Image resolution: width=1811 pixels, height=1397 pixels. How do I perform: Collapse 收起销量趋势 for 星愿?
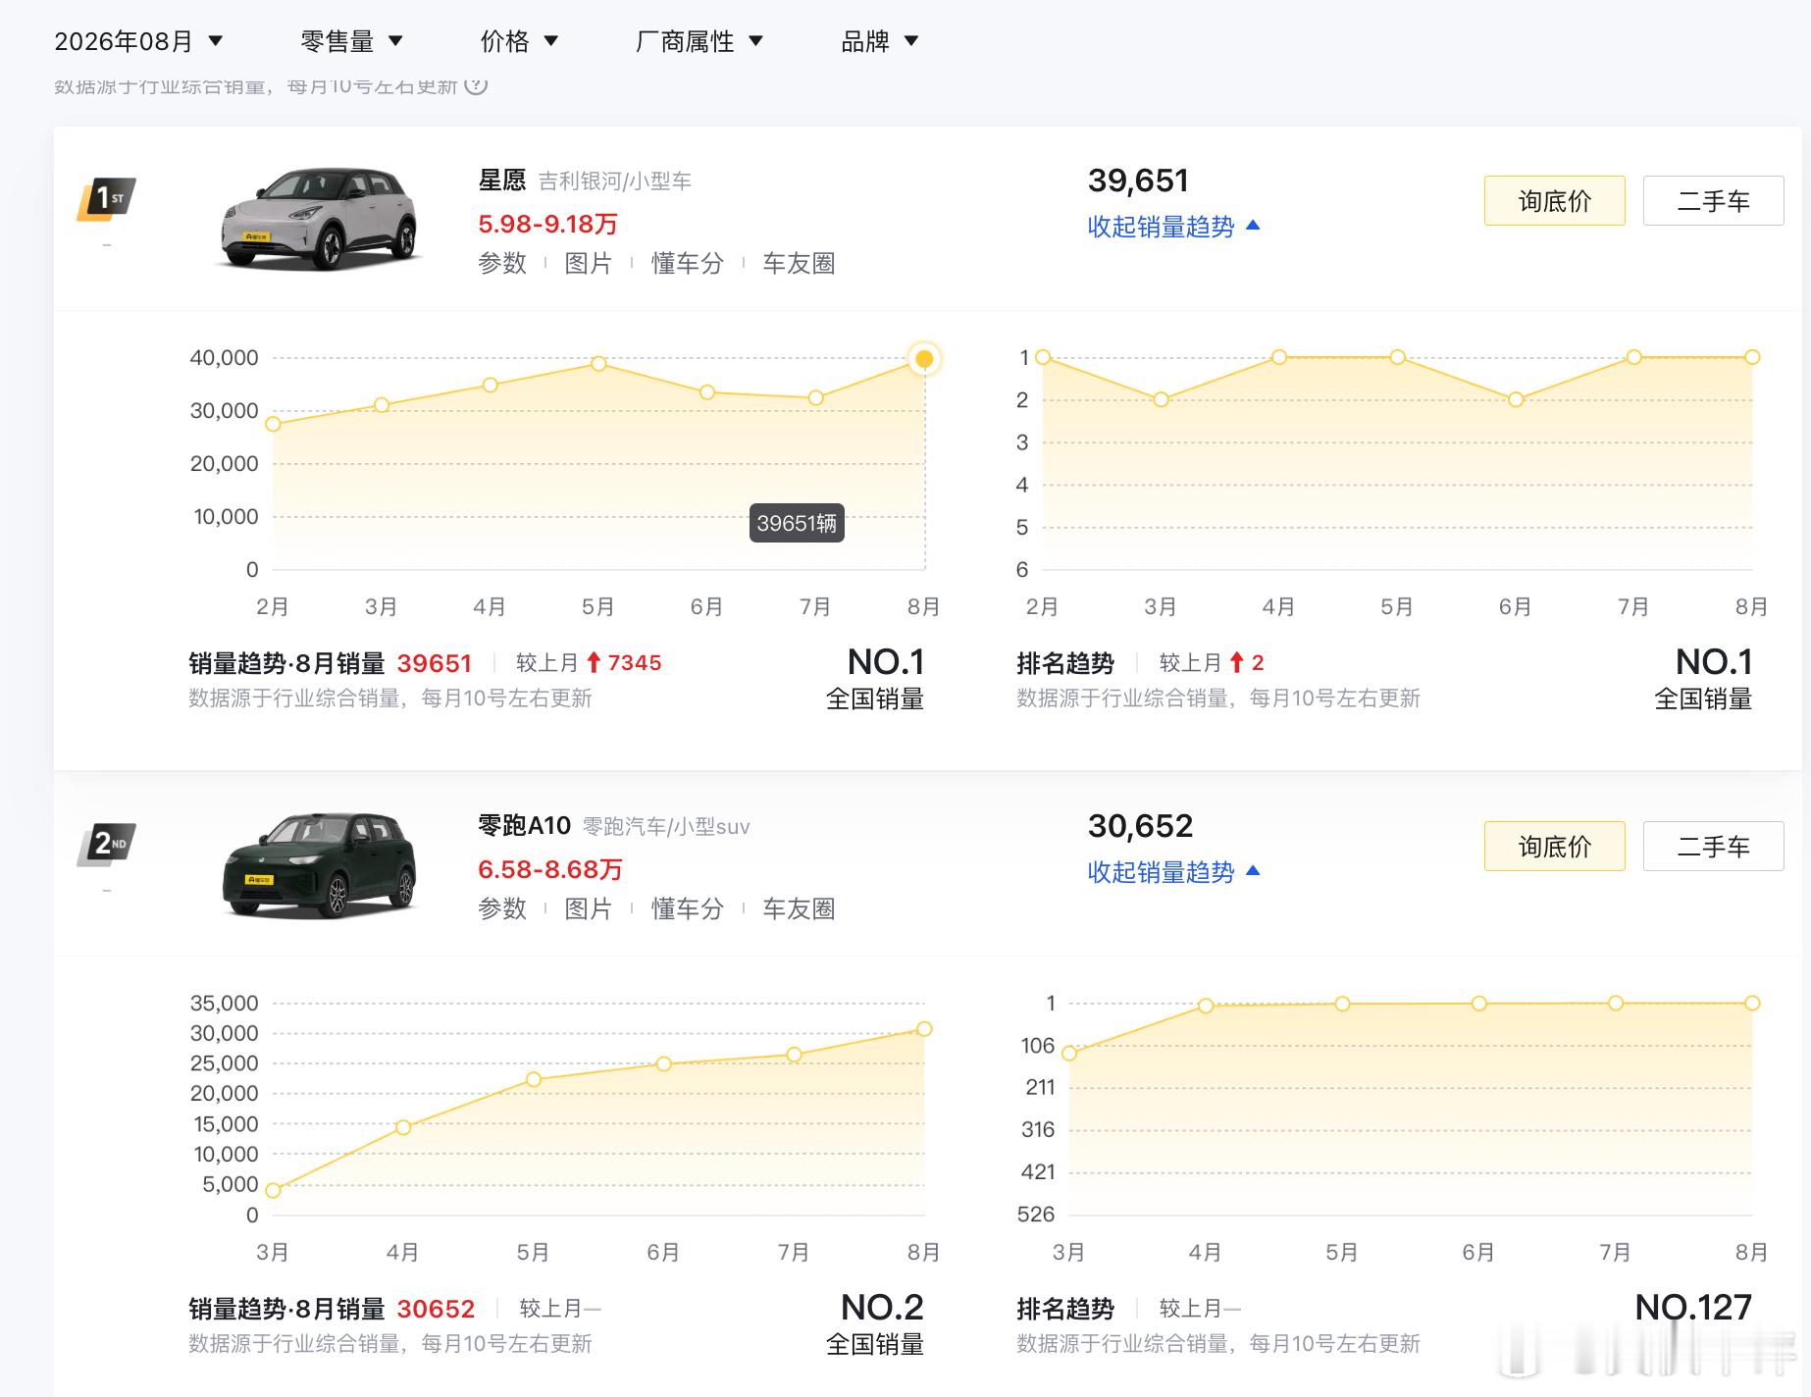(1173, 227)
